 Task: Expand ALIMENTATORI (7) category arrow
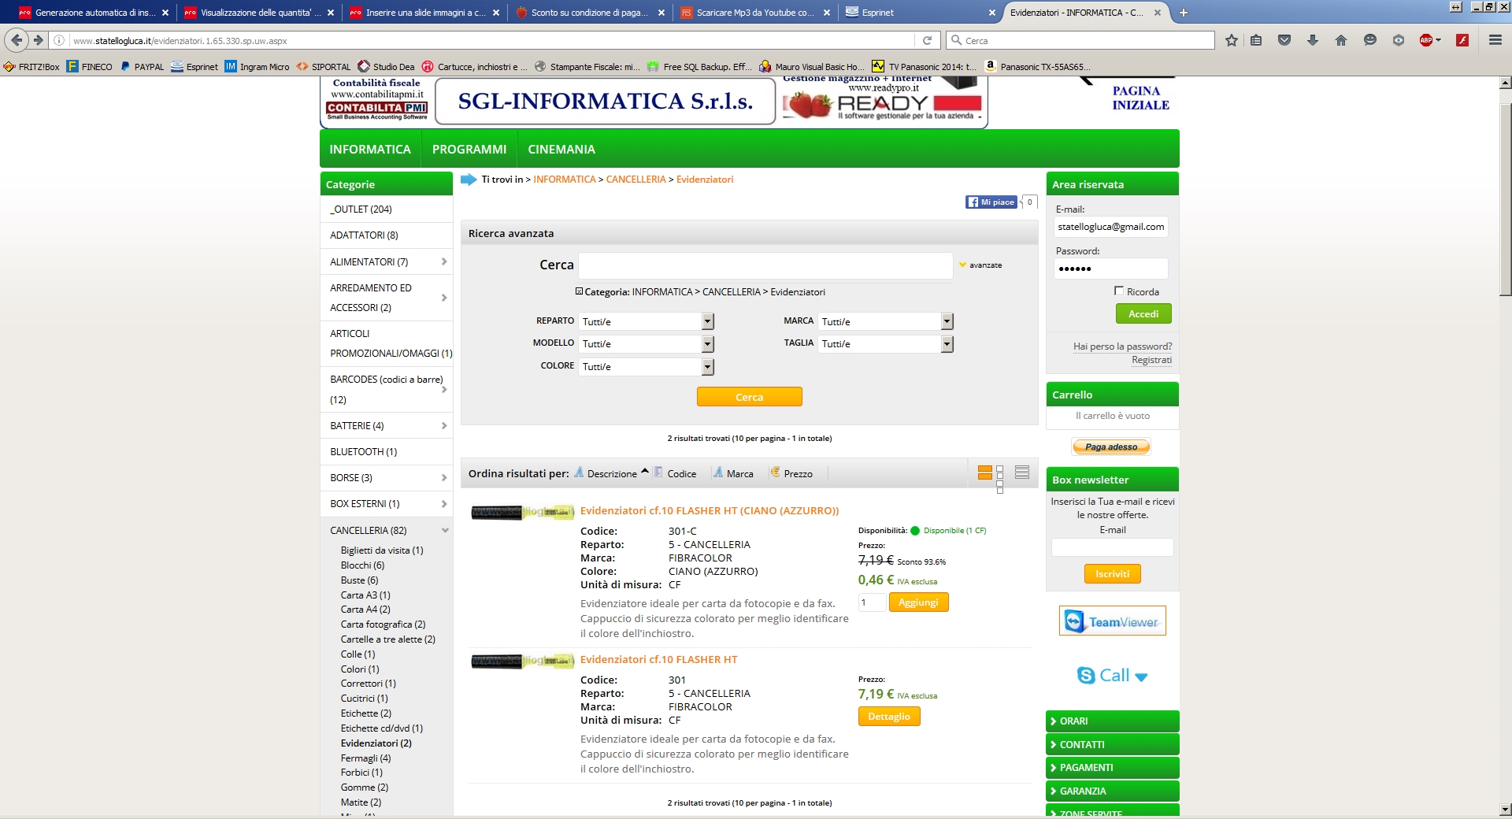(x=444, y=261)
